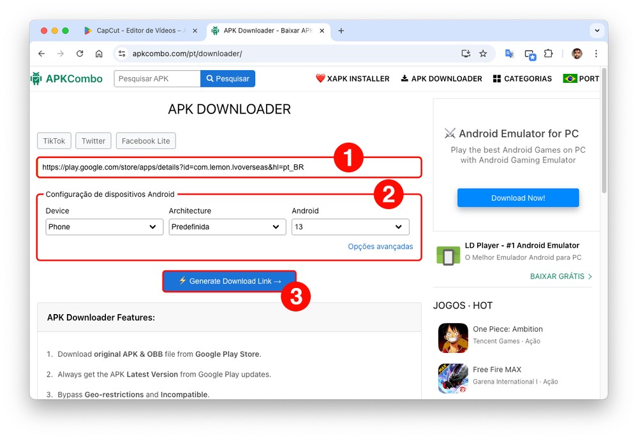Click the Pesquisar search button
Image resolution: width=638 pixels, height=439 pixels.
click(228, 78)
